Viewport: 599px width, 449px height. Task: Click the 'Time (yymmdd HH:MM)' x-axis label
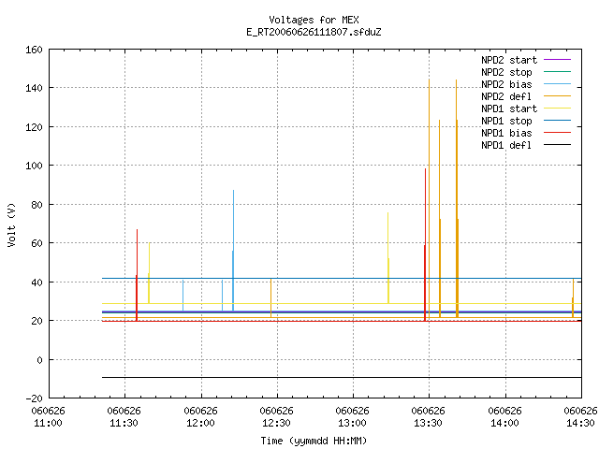[314, 441]
